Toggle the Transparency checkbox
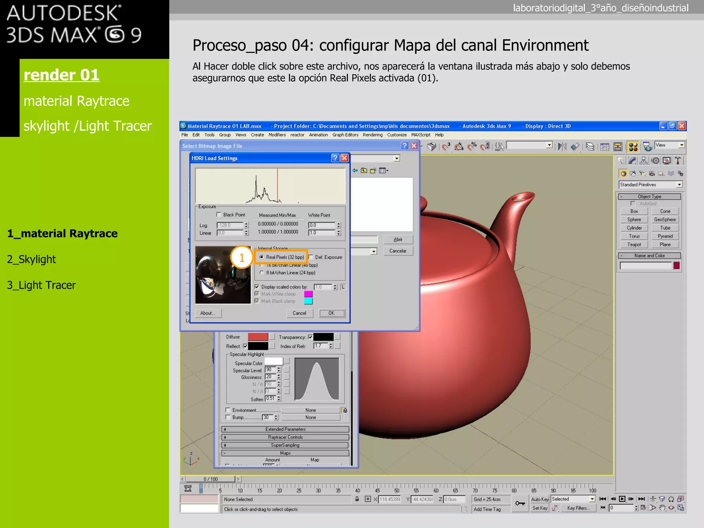 point(310,337)
